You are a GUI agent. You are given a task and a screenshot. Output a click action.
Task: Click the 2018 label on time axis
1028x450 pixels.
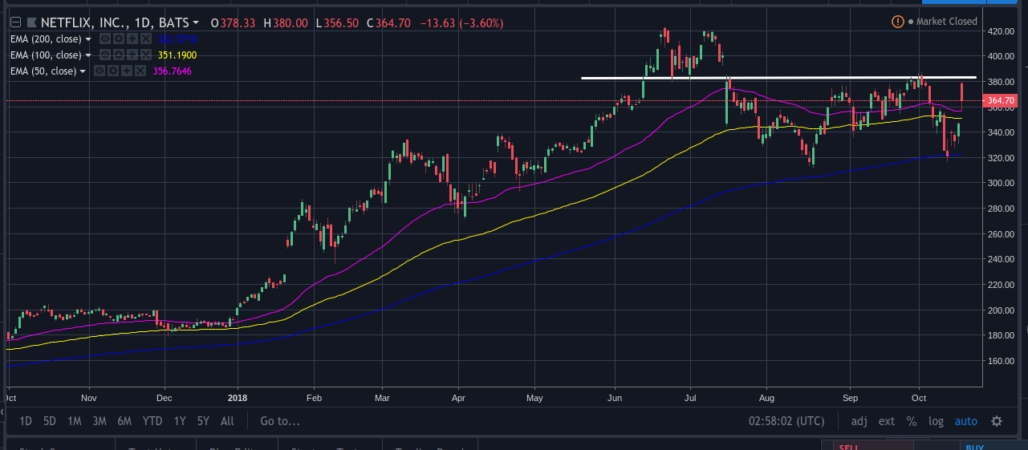[237, 397]
